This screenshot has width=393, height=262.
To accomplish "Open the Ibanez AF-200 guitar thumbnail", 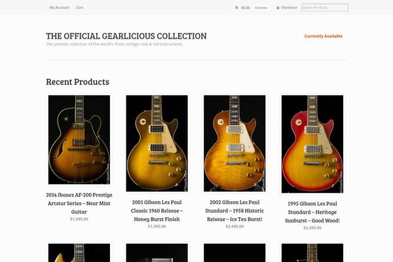I will coord(79,140).
